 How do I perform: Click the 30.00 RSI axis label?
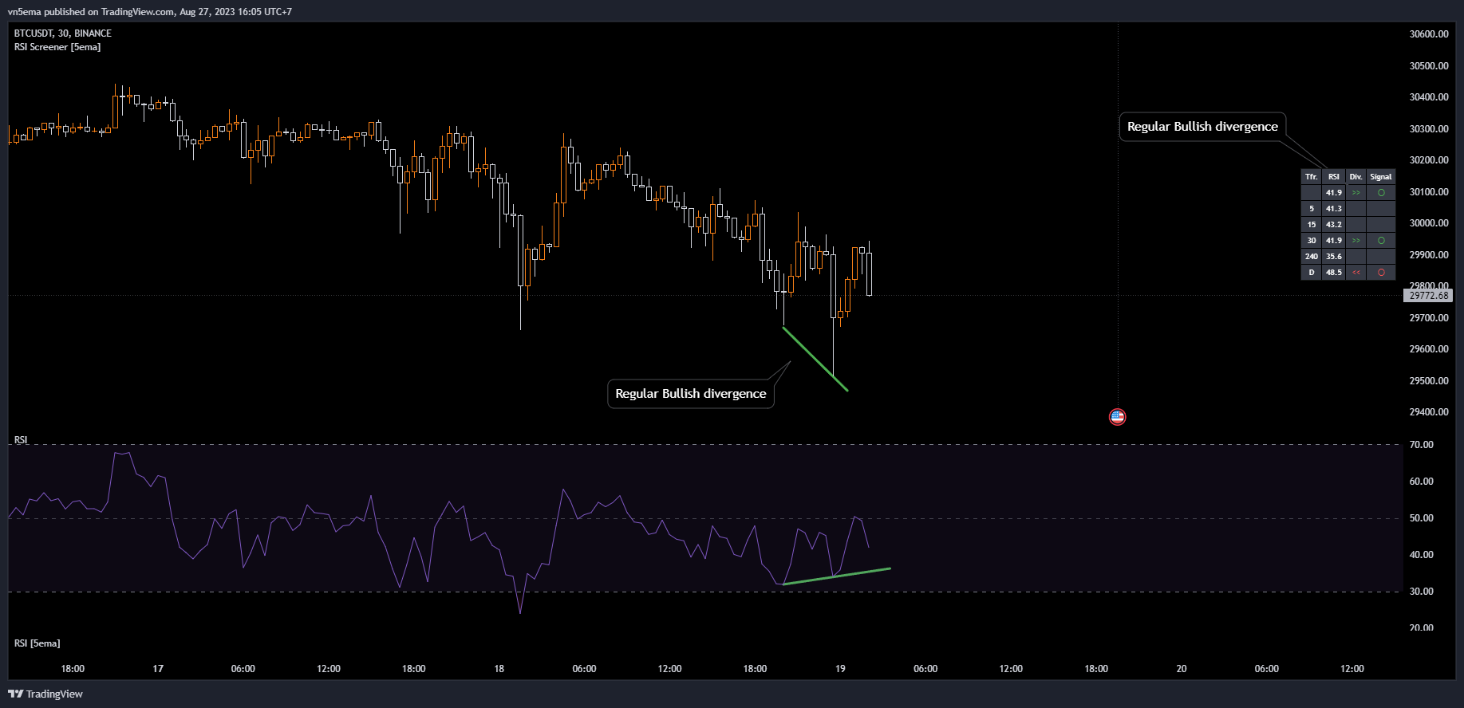(1422, 592)
